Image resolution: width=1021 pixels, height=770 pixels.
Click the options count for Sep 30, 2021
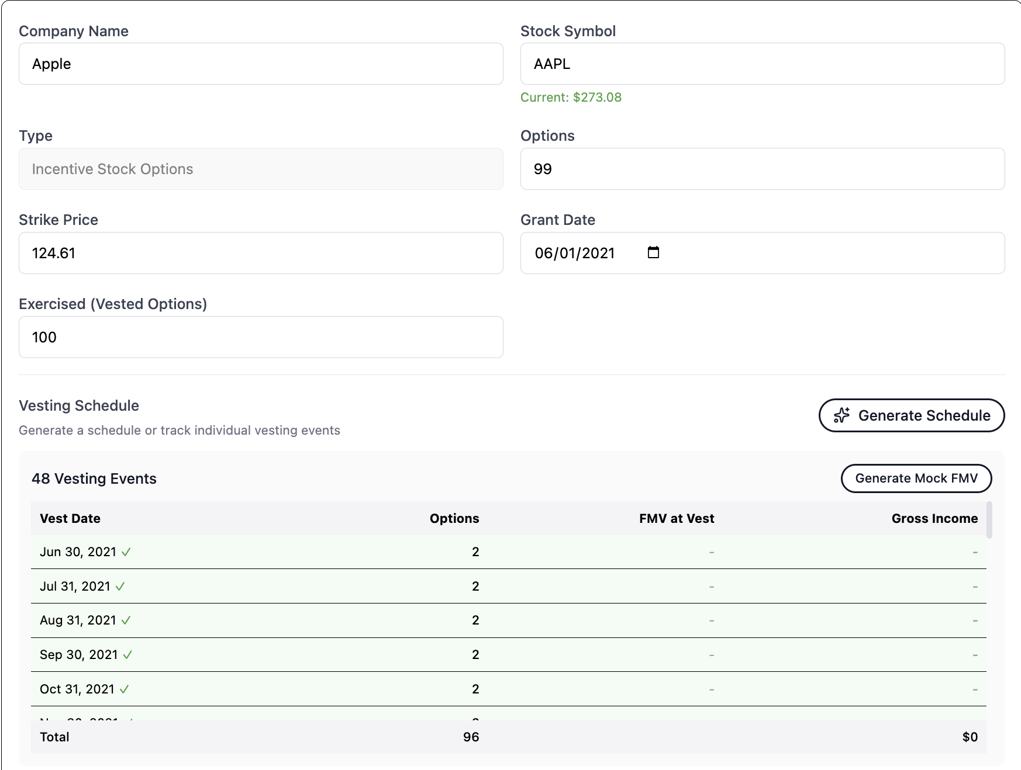coord(475,655)
